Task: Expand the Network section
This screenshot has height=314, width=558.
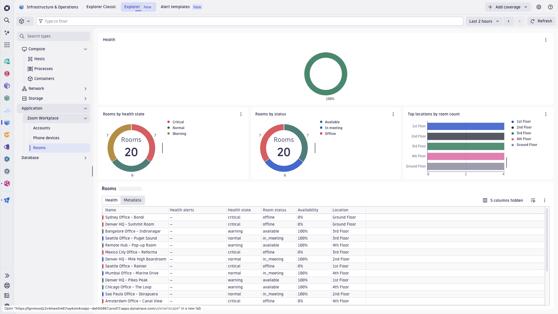Action: (x=85, y=89)
